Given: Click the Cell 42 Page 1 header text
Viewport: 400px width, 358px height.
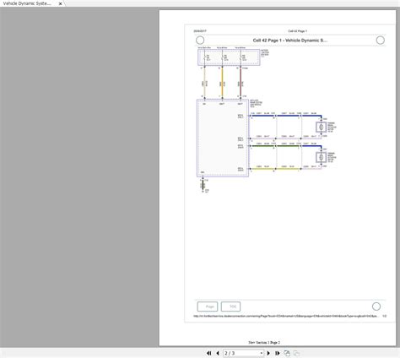Looking at the screenshot, I should coord(298,31).
